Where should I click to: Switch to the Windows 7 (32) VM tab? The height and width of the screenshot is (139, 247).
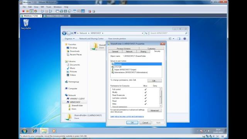point(31,16)
